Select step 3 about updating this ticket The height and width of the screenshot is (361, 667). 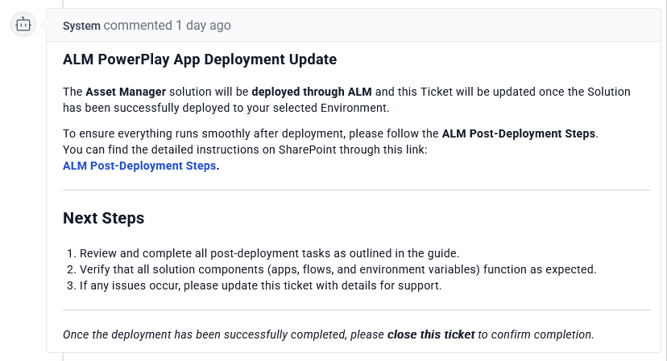(260, 285)
